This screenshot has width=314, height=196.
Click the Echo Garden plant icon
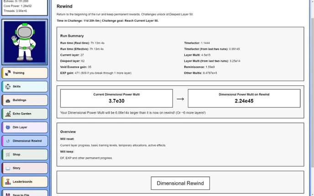[x=8, y=114]
